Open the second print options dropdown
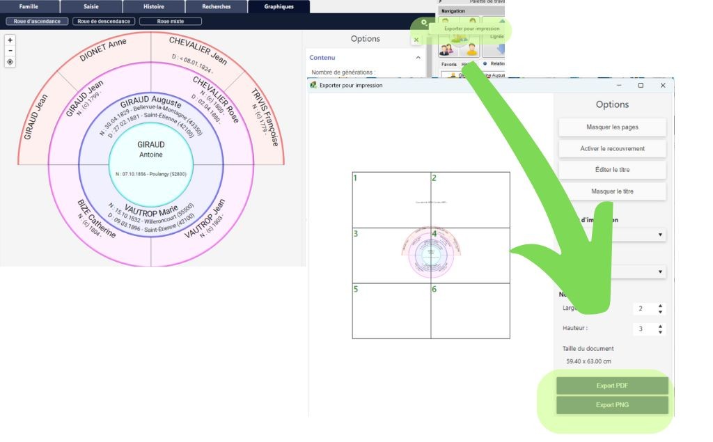The height and width of the screenshot is (442, 713). point(660,272)
